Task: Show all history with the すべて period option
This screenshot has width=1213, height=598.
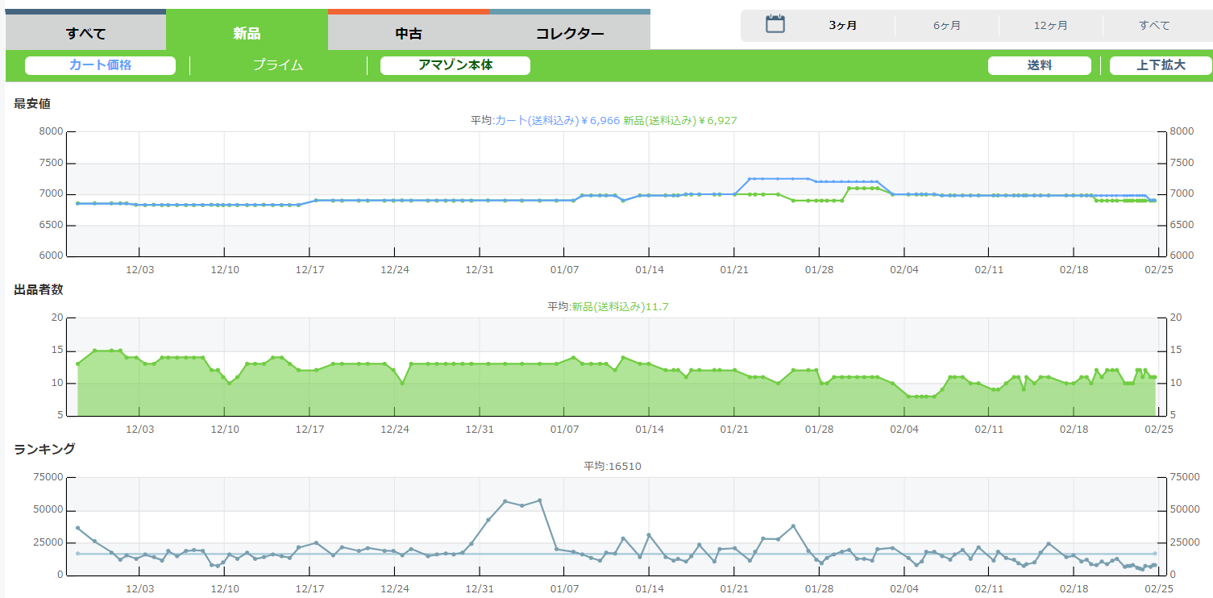Action: 1154,26
